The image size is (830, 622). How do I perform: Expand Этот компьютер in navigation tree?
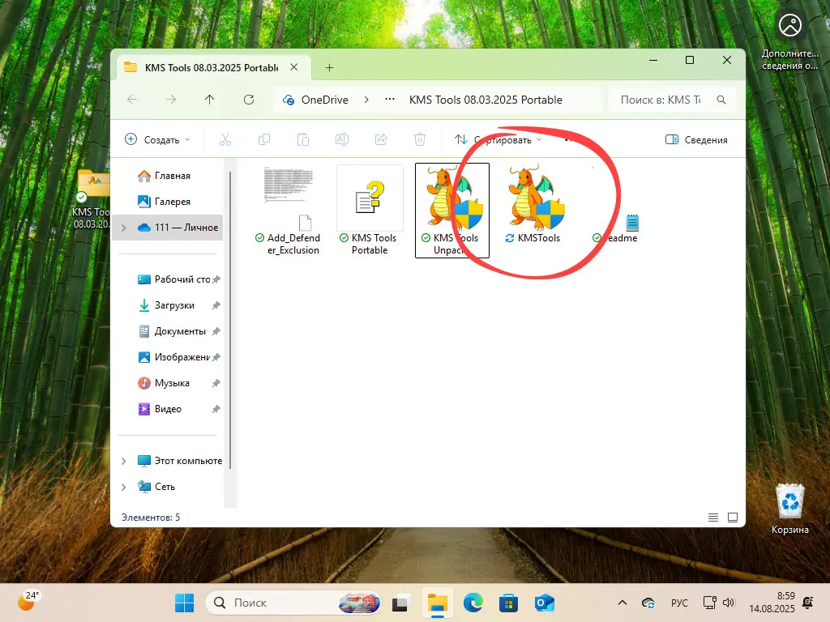pos(124,461)
